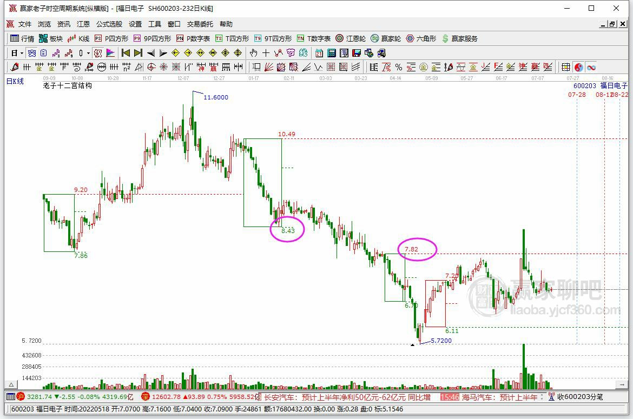This screenshot has width=633, height=419.
Task: Open the 9T四方形 tool
Action: point(273,38)
